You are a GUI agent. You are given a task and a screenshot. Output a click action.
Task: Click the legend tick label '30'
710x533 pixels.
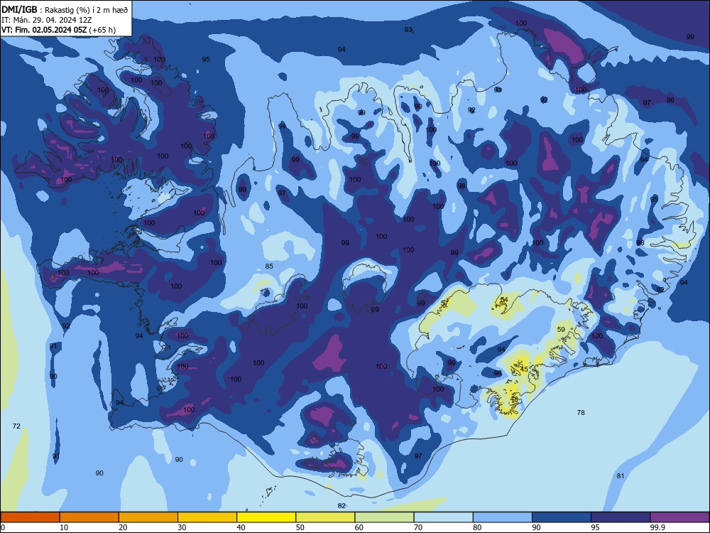pyautogui.click(x=182, y=527)
